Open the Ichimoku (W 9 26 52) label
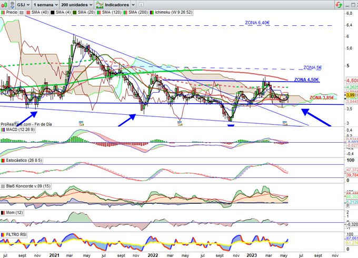Image resolution: width=358 pixels, height=258 pixels. click(171, 12)
